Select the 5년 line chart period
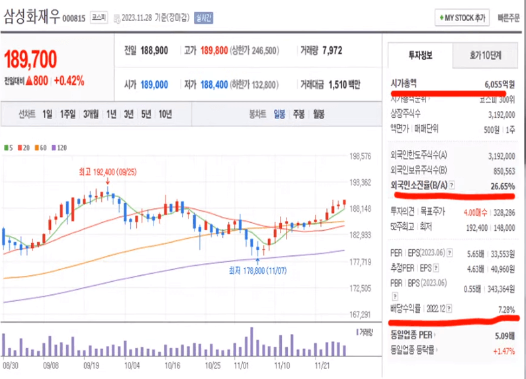526x379 pixels. (x=146, y=114)
